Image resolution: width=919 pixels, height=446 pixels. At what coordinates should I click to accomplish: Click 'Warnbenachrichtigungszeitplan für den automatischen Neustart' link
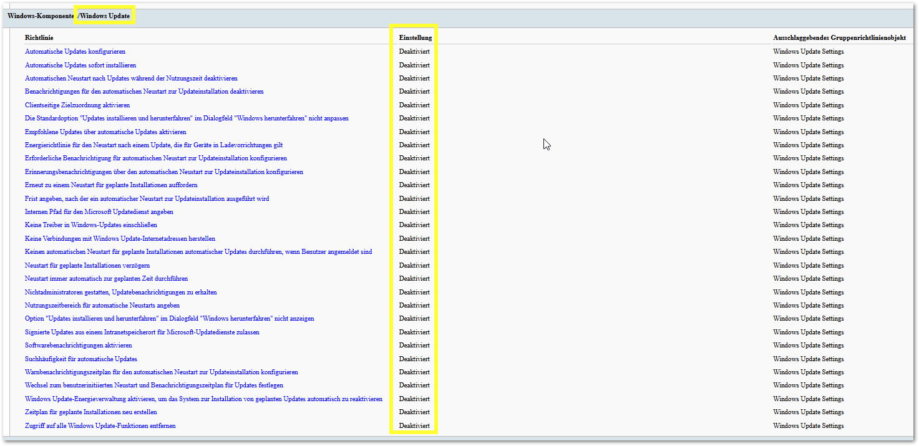point(162,372)
